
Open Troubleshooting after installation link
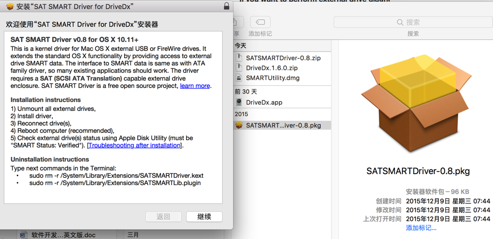(135, 145)
